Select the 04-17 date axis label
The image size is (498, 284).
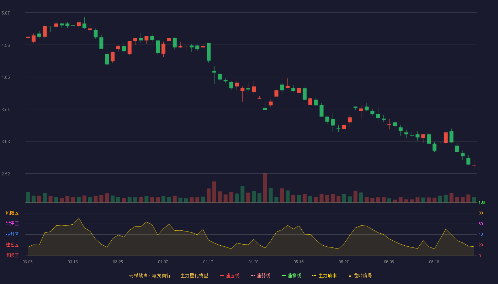pyautogui.click(x=208, y=262)
